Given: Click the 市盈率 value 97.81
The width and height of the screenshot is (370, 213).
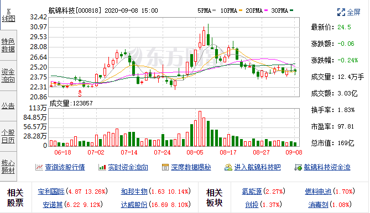Looking at the screenshot, I should pos(346,126).
